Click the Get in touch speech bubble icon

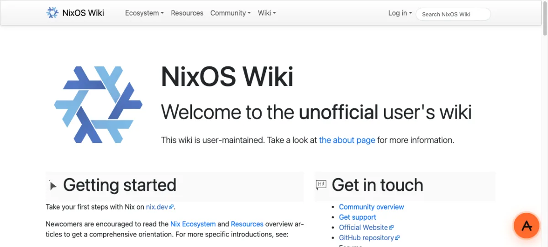(321, 185)
